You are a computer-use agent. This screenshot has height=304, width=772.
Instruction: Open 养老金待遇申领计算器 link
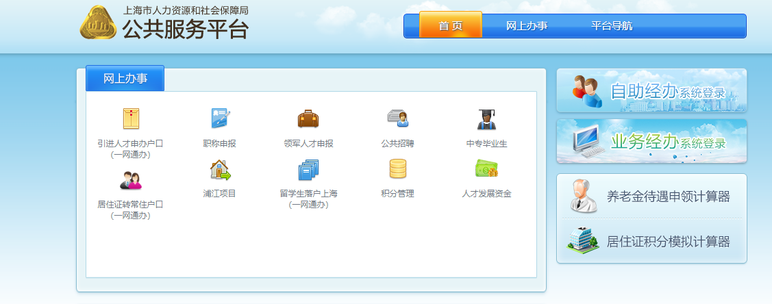pos(668,197)
